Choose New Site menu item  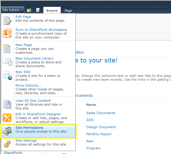click(23, 72)
